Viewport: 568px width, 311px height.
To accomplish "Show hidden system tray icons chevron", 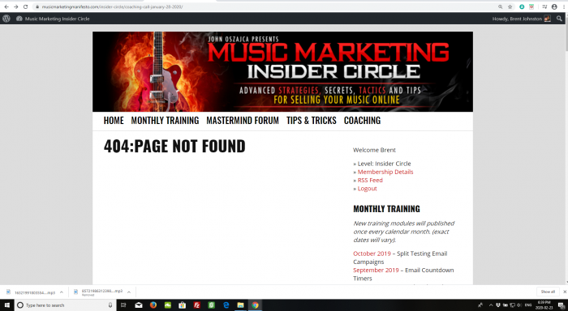I will pos(491,305).
